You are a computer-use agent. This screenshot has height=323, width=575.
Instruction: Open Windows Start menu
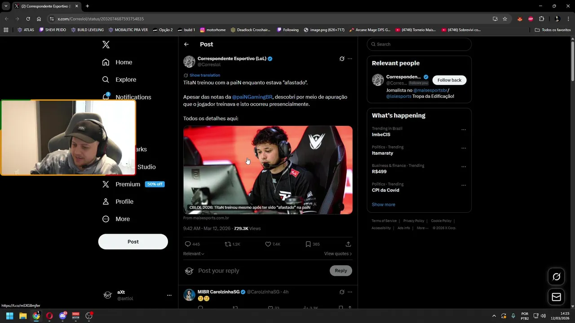pyautogui.click(x=9, y=316)
